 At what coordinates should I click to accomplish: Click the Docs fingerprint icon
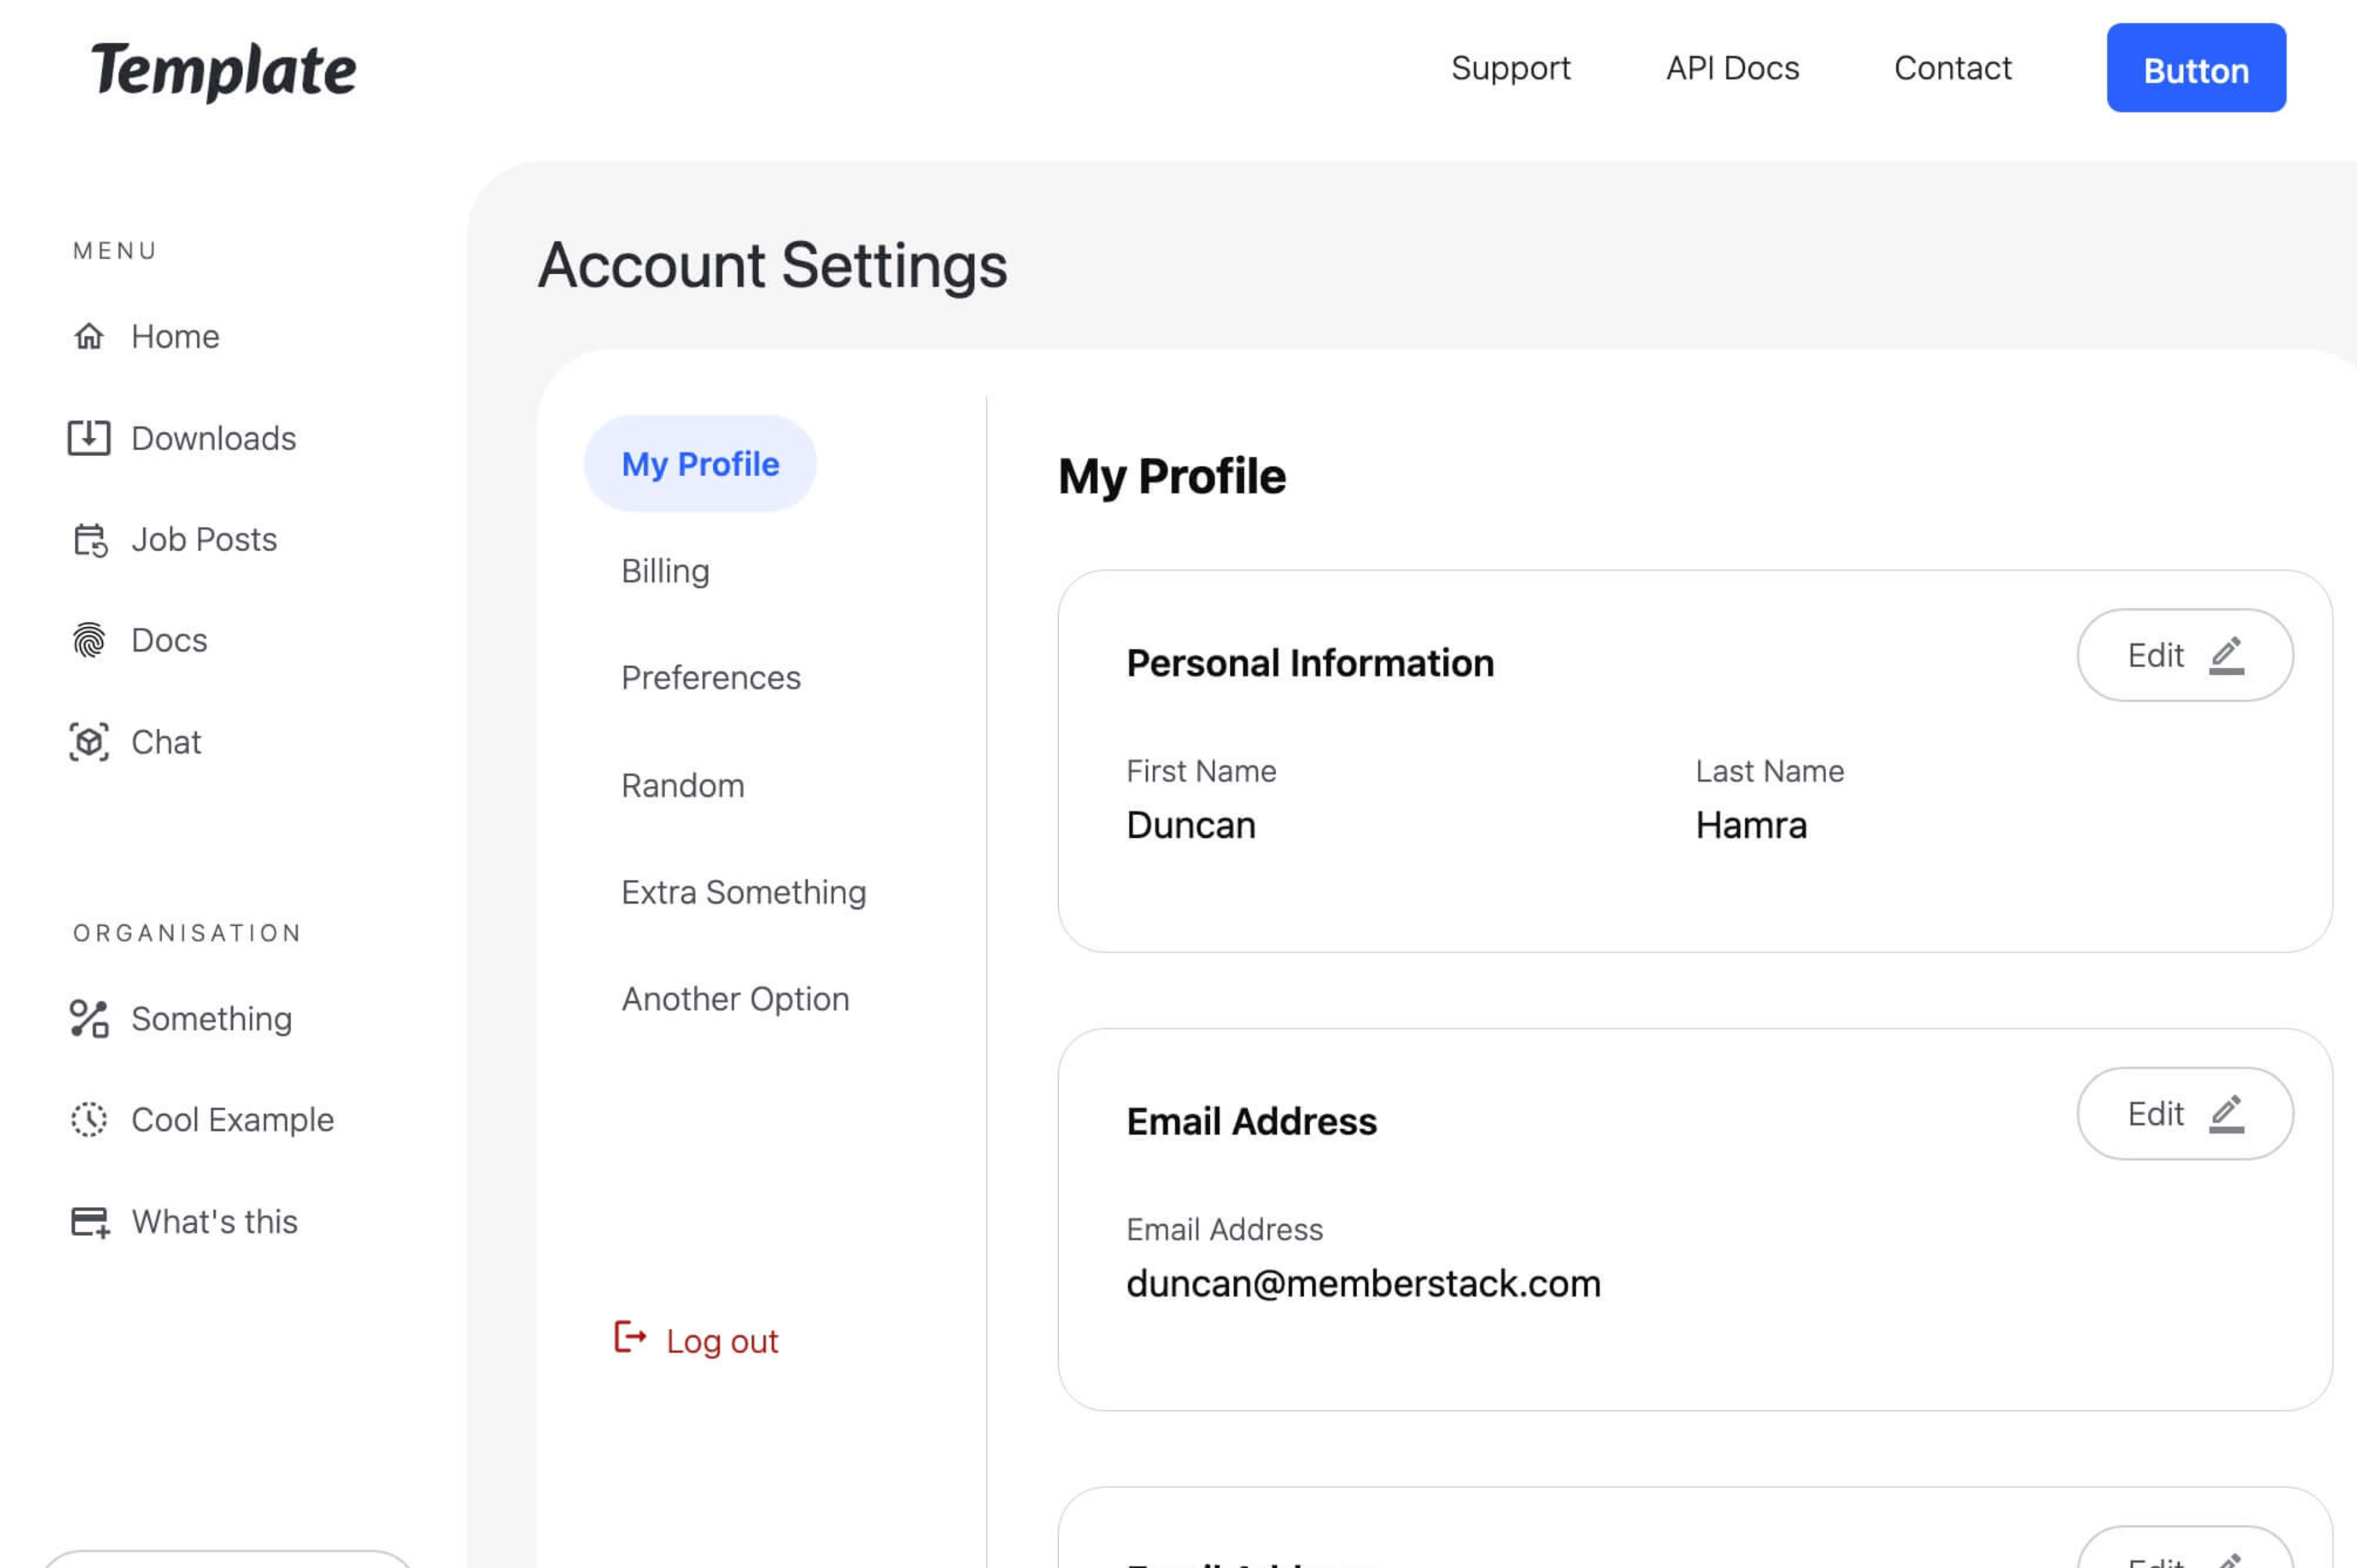(90, 640)
